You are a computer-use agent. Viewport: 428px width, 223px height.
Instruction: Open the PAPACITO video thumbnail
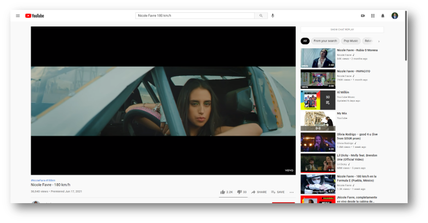[318, 79]
